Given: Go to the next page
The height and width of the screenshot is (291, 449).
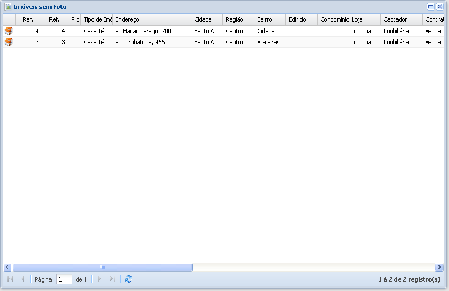Looking at the screenshot, I should pos(100,279).
